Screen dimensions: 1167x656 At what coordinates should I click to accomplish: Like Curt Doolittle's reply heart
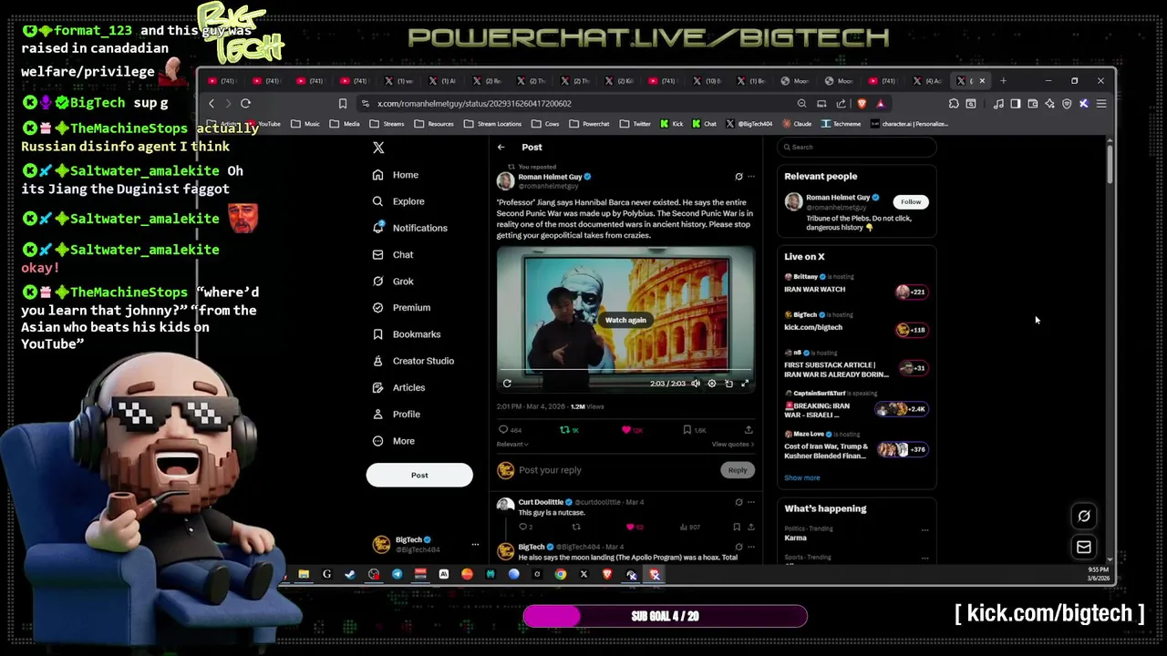point(629,527)
